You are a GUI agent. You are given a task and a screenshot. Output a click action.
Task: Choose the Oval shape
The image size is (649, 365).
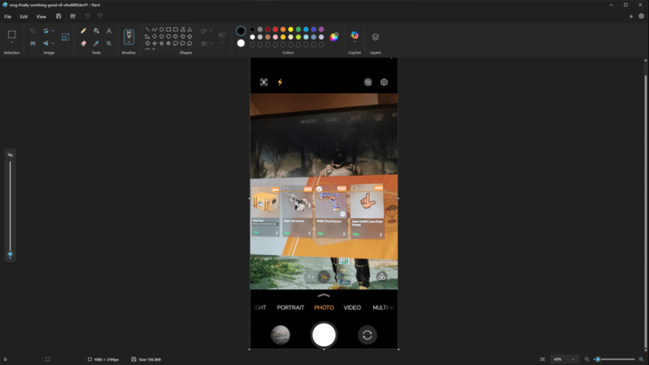[x=161, y=30]
